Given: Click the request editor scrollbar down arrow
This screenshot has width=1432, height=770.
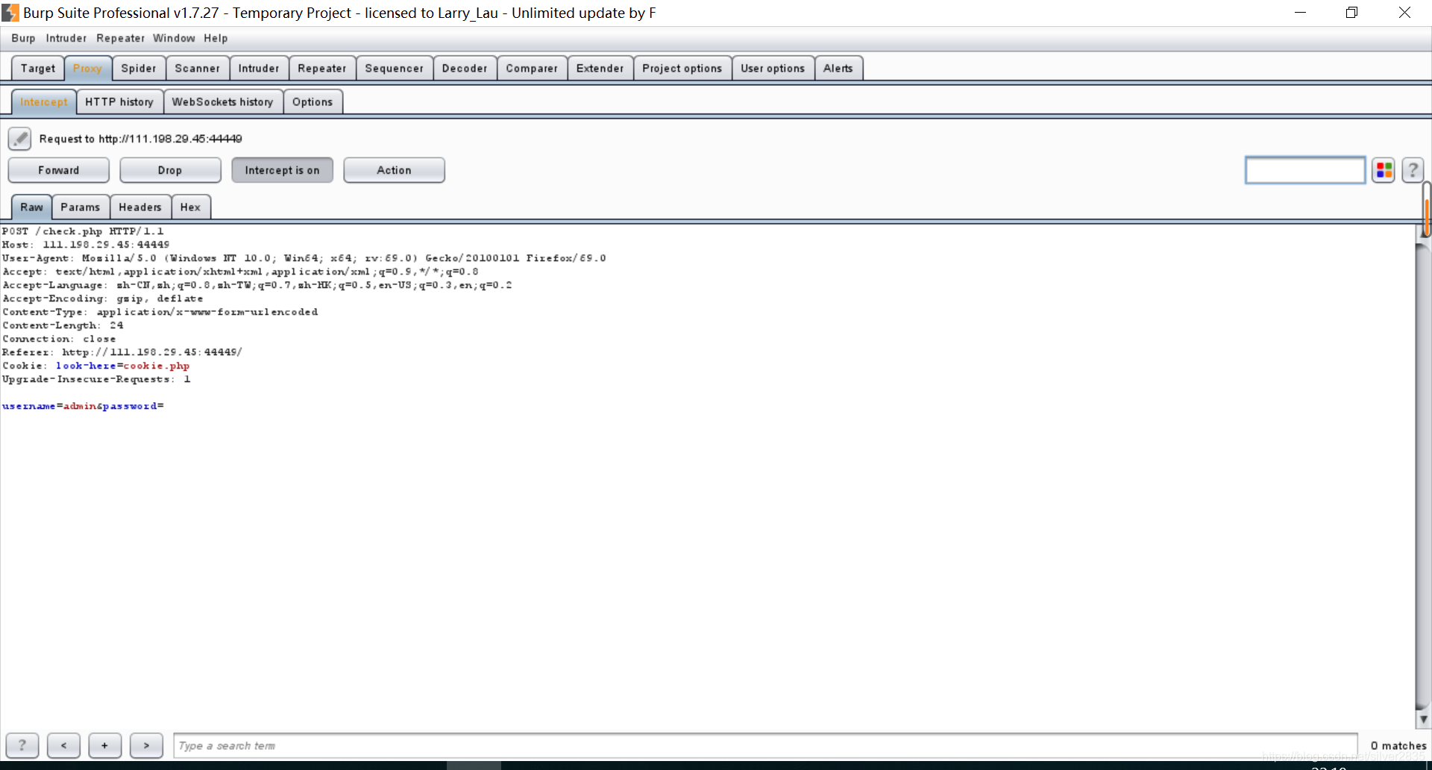Looking at the screenshot, I should 1423,720.
